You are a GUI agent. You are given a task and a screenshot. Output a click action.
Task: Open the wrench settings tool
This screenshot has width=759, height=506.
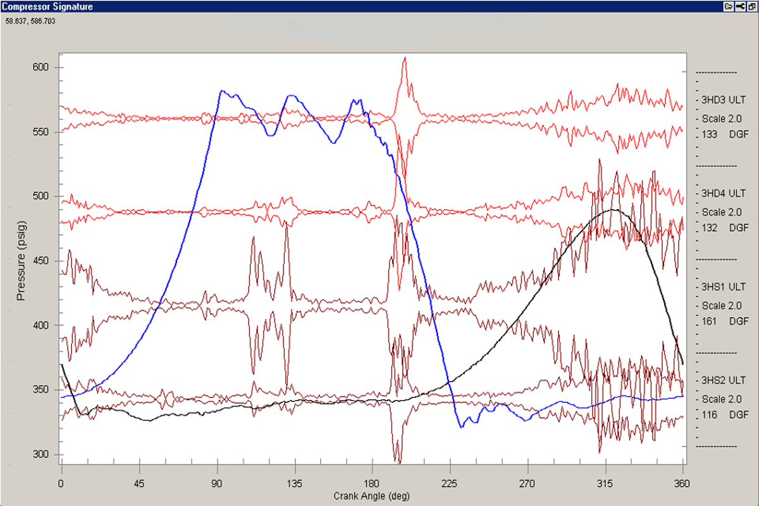tap(739, 6)
